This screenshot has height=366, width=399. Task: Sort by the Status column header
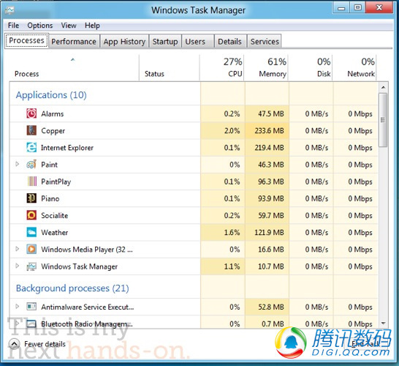click(x=170, y=68)
